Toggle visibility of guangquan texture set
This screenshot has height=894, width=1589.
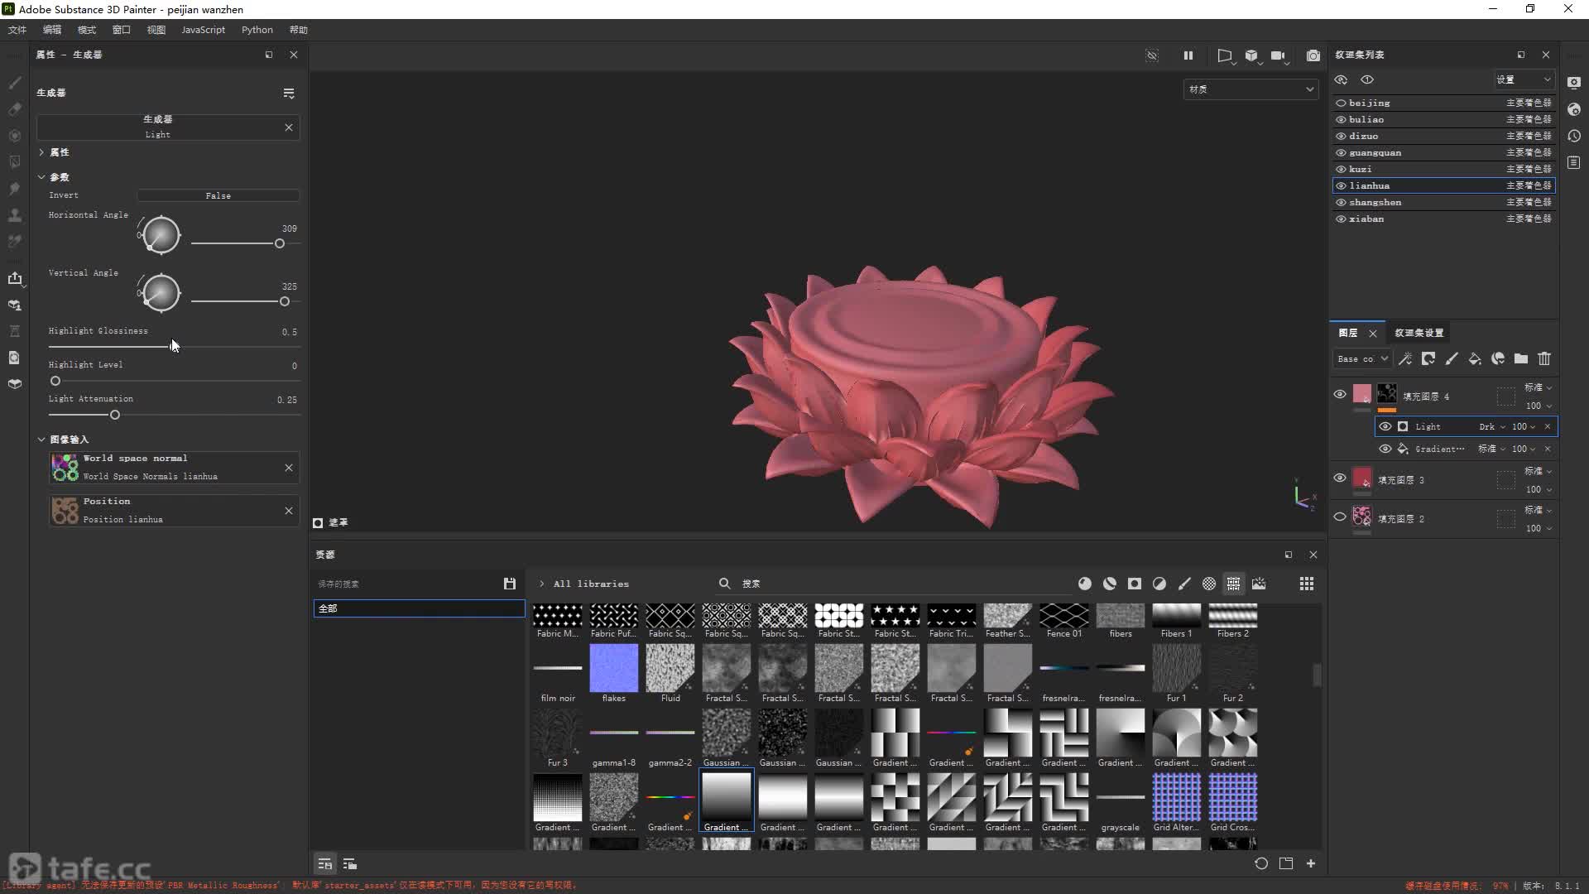pyautogui.click(x=1341, y=153)
